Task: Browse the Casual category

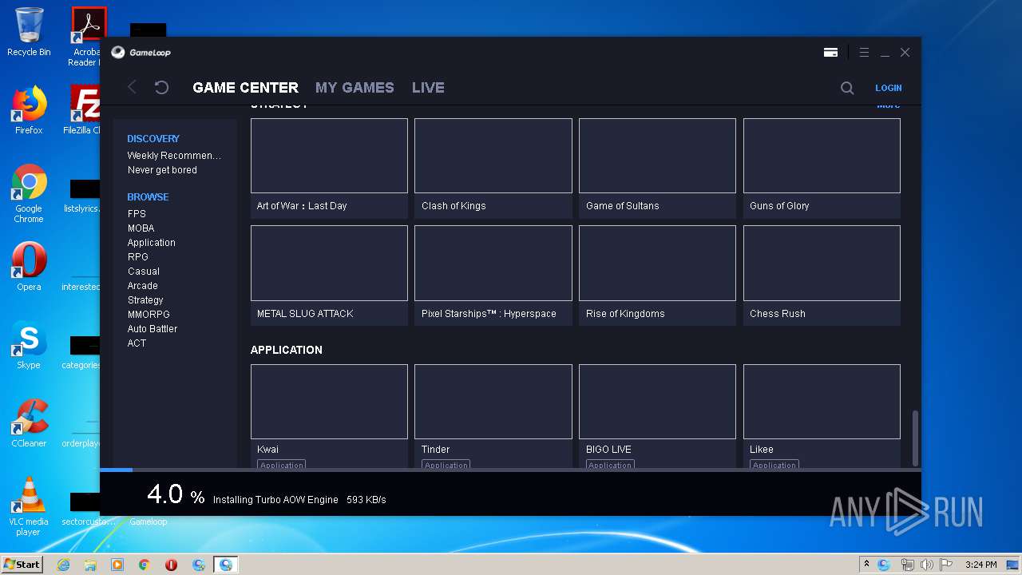Action: [x=144, y=272]
